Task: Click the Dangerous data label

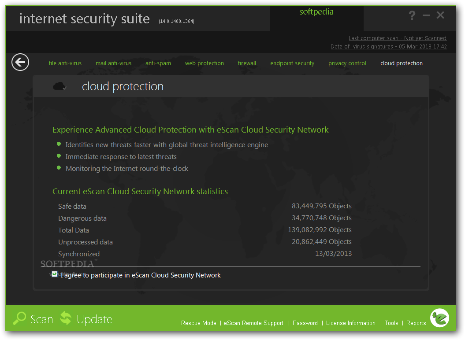Action: [82, 218]
